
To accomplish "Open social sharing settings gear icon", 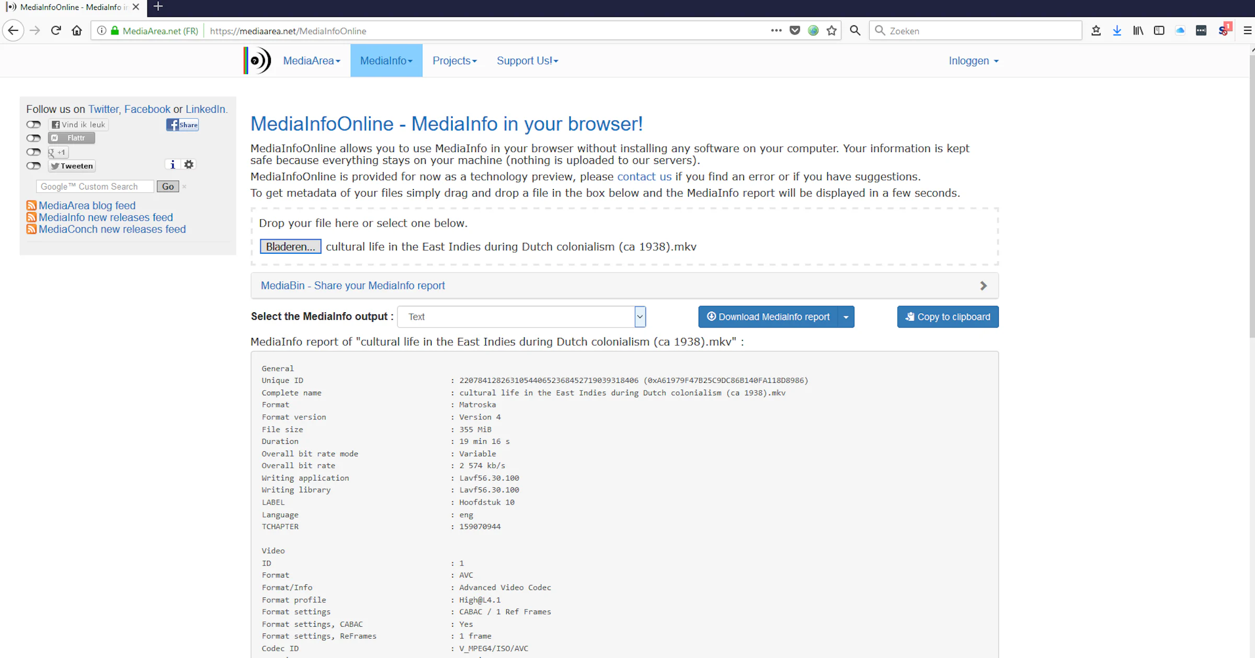I will point(189,164).
